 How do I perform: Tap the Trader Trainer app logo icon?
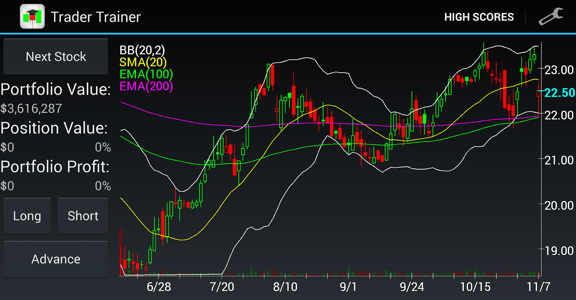pos(32,17)
